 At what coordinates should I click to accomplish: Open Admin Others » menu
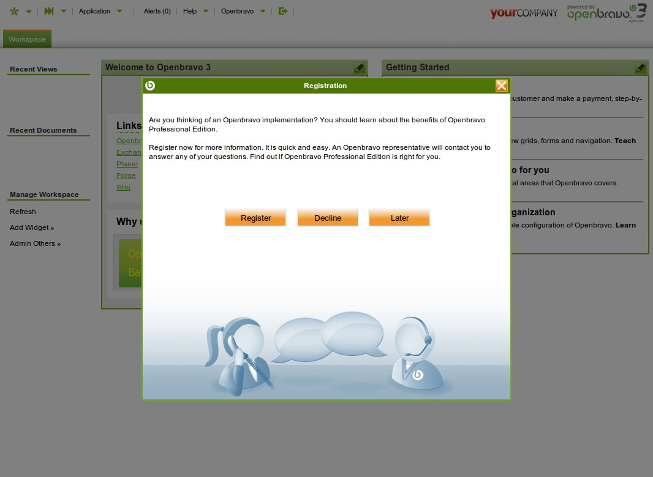(36, 244)
